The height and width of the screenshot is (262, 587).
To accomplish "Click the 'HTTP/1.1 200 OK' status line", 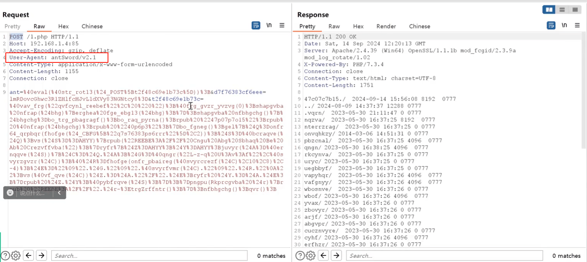I will 330,37.
